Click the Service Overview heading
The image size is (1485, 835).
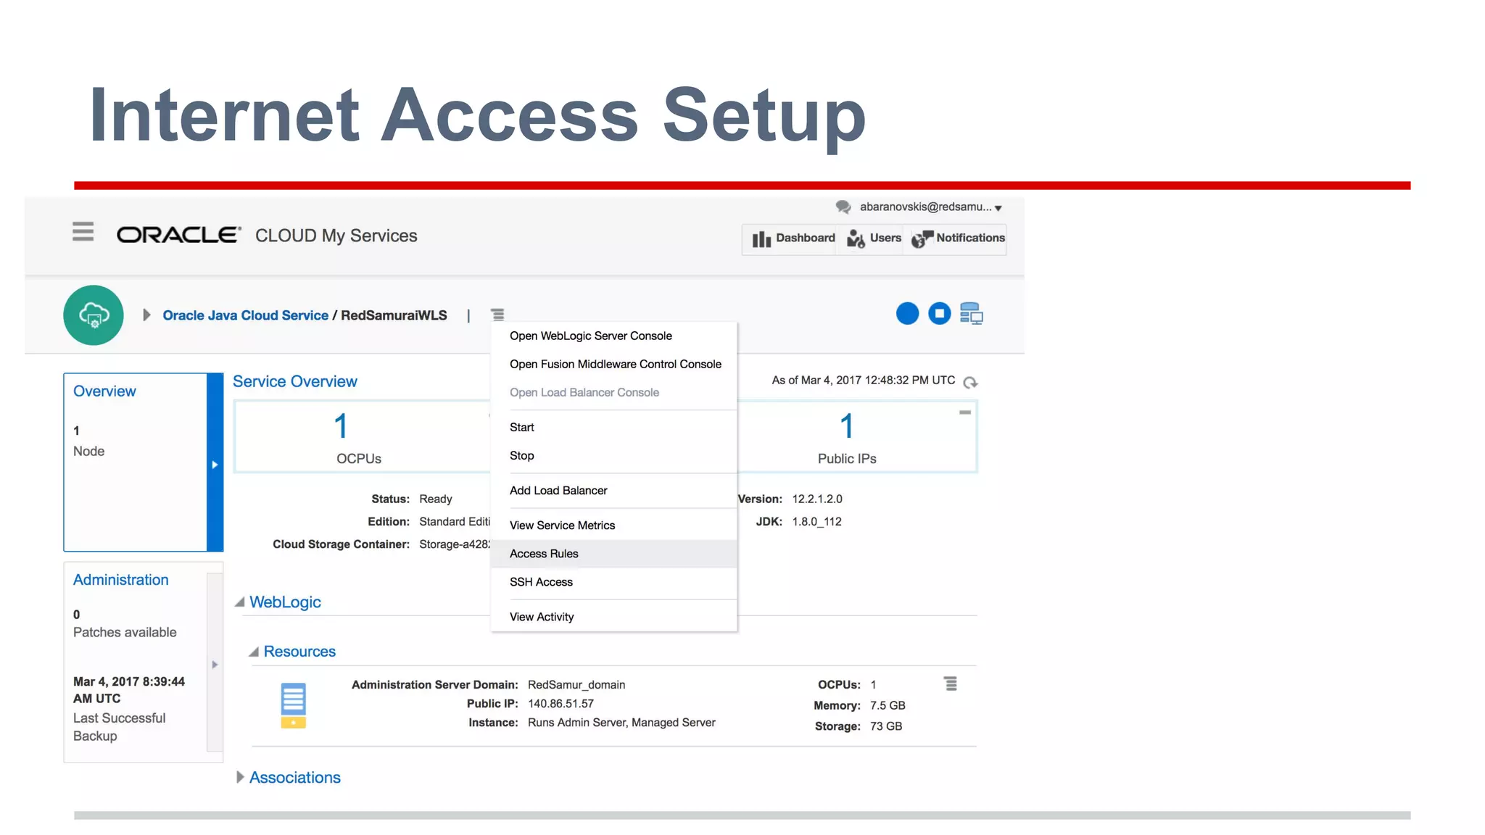point(294,381)
